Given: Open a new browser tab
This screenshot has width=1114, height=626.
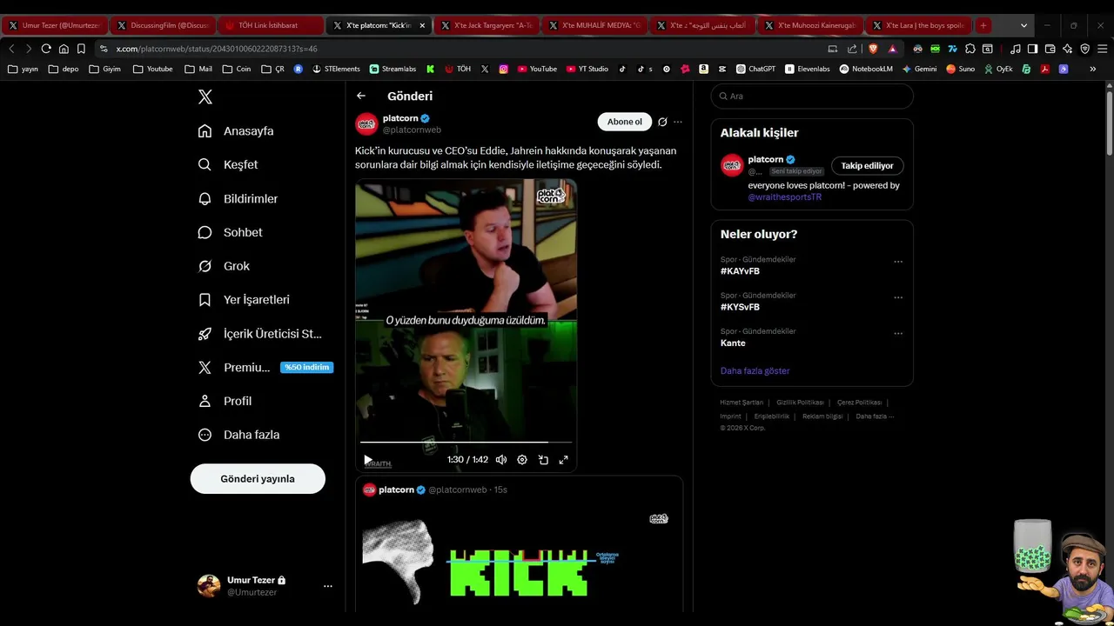Looking at the screenshot, I should click(983, 25).
